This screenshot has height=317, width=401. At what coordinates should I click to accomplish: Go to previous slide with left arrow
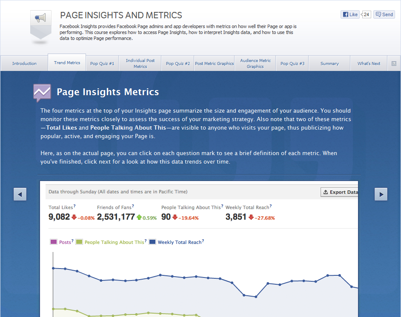click(x=20, y=195)
